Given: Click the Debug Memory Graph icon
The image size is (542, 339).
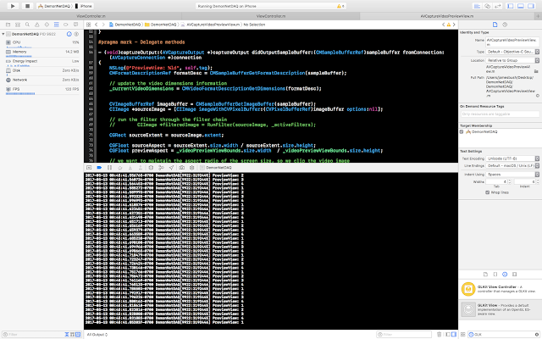Looking at the screenshot, I should pos(161,168).
